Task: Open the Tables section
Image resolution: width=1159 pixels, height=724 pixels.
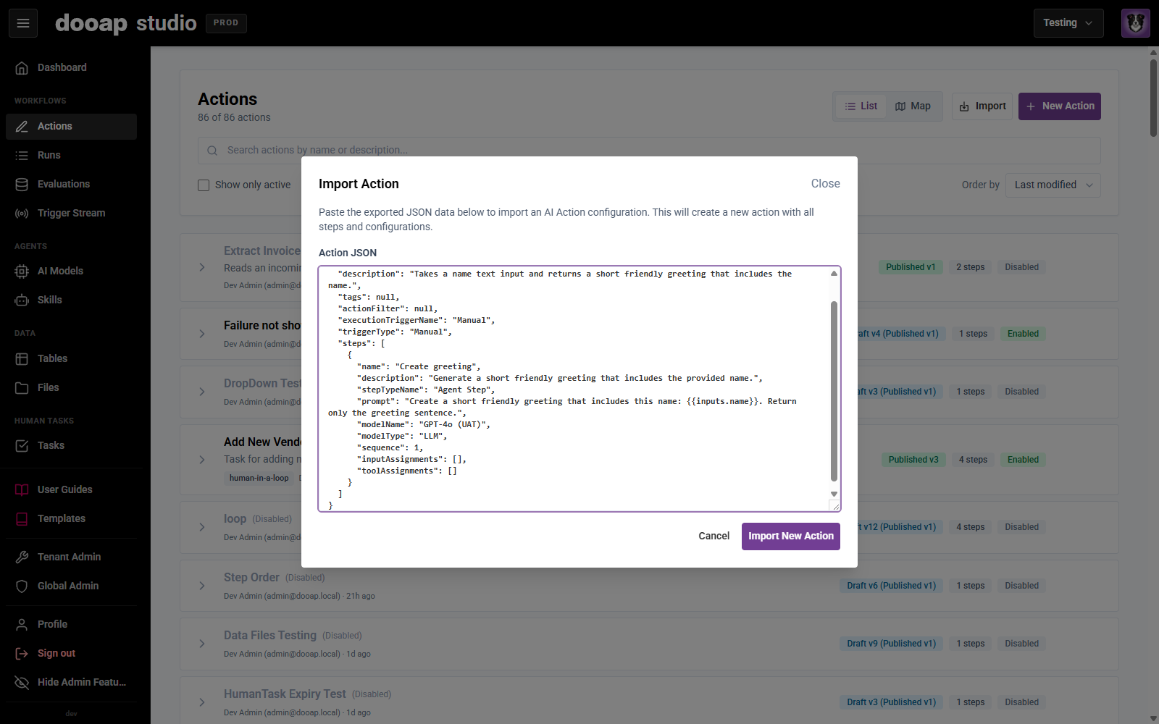Action: [x=71, y=358]
